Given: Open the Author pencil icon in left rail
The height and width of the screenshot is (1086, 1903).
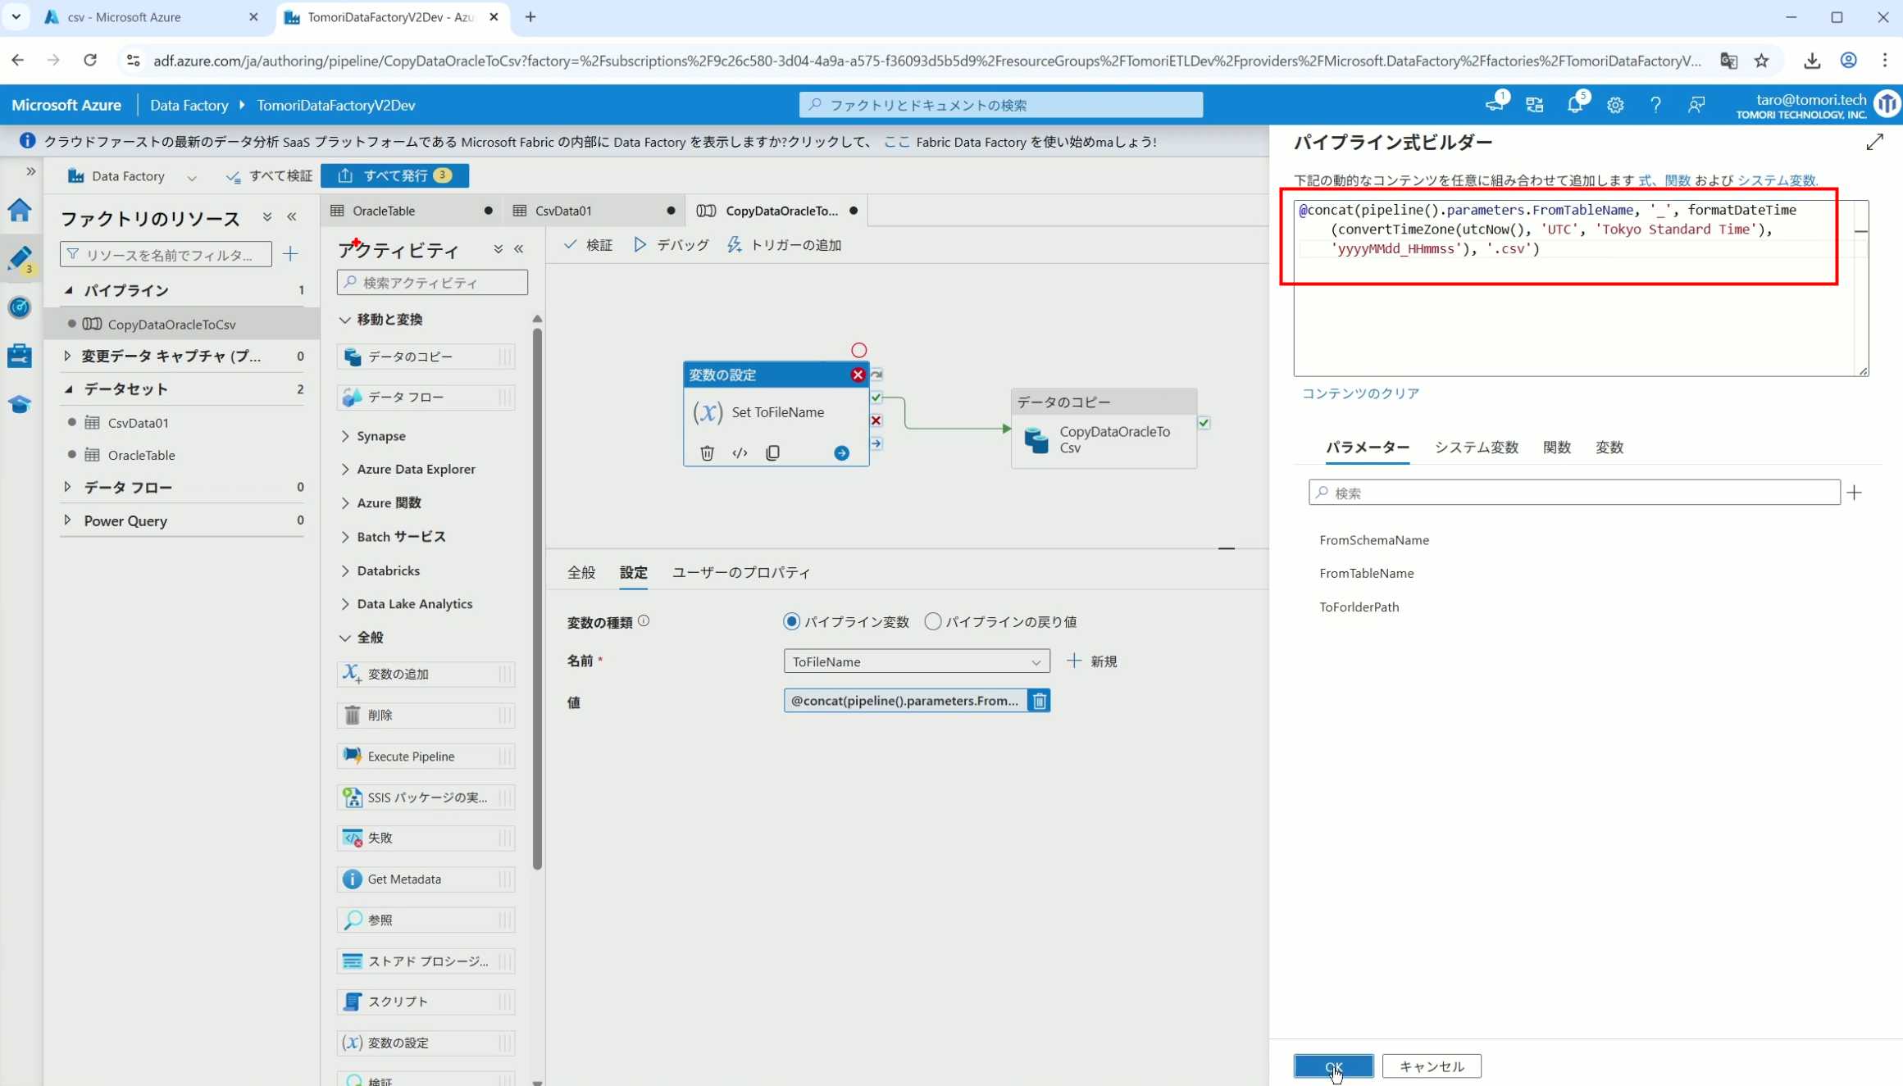Looking at the screenshot, I should tap(20, 258).
